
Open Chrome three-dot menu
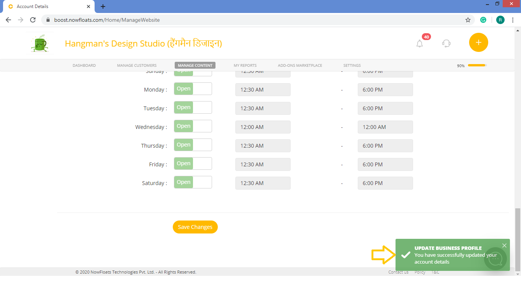point(513,20)
